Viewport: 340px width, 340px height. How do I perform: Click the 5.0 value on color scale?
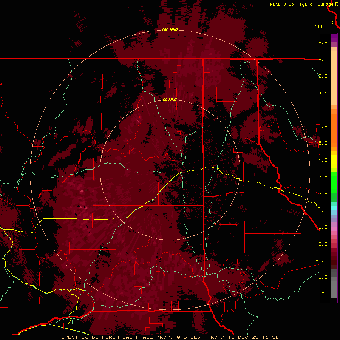point(323,143)
